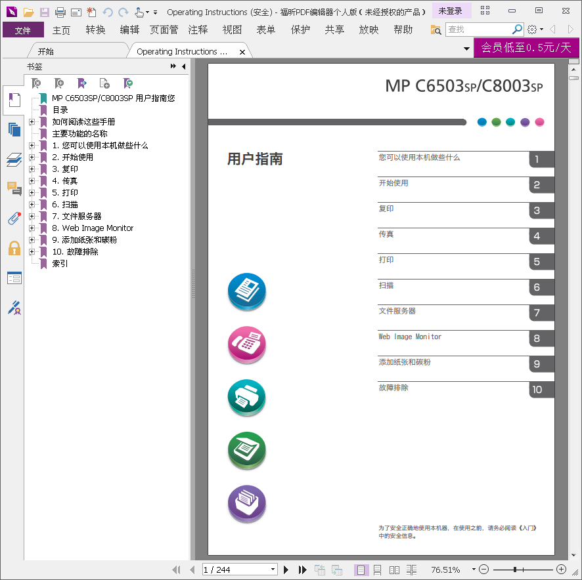This screenshot has width=582, height=580.
Task: Click the 未登录 login button
Action: 451,10
